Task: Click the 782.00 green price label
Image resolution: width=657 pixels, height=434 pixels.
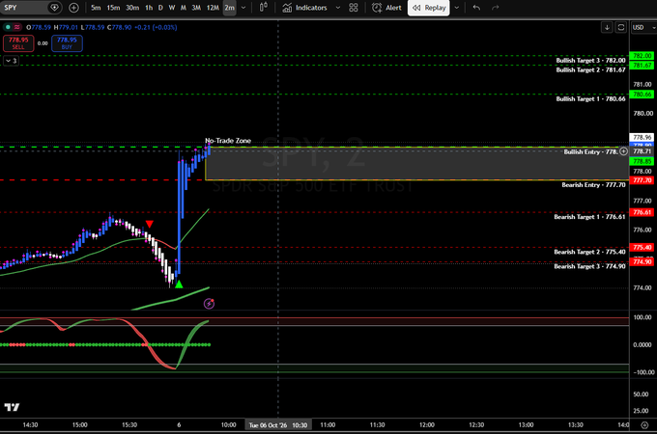Action: click(642, 56)
